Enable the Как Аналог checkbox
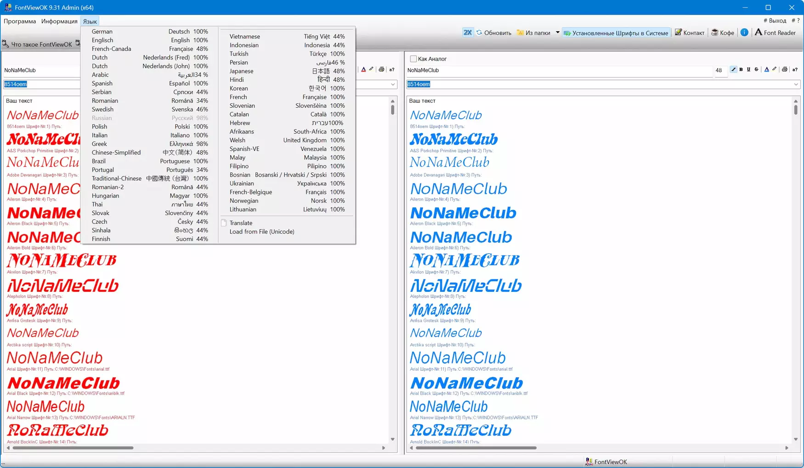This screenshot has width=804, height=468. coord(413,59)
